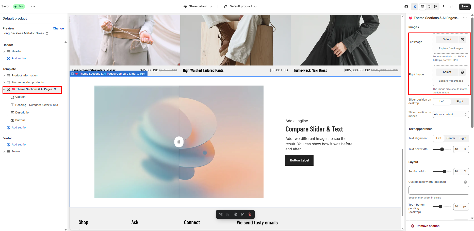The width and height of the screenshot is (474, 231).
Task: Undo the last change
Action: coord(444,7)
